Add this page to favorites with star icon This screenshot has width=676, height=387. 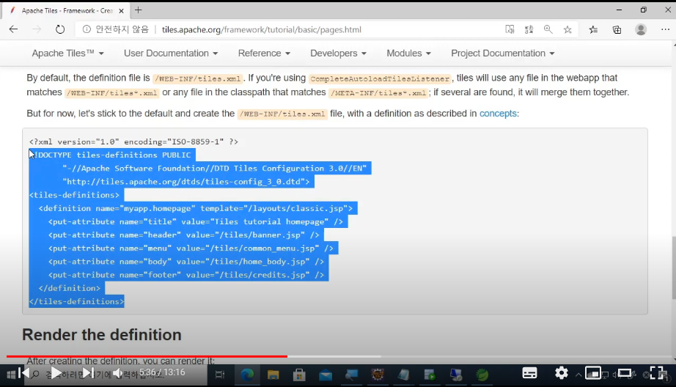coord(567,29)
